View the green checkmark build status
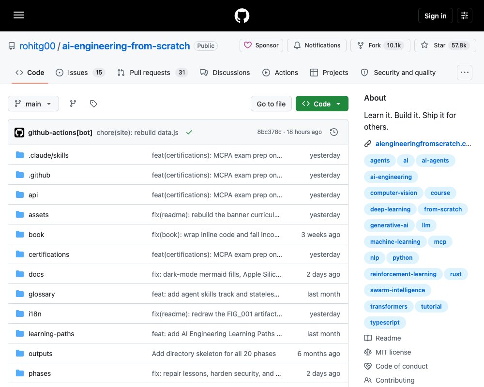484x387 pixels. coord(189,132)
